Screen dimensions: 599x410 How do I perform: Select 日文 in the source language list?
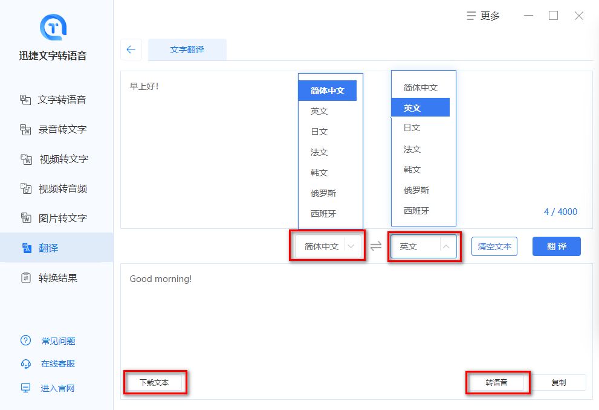tap(319, 131)
